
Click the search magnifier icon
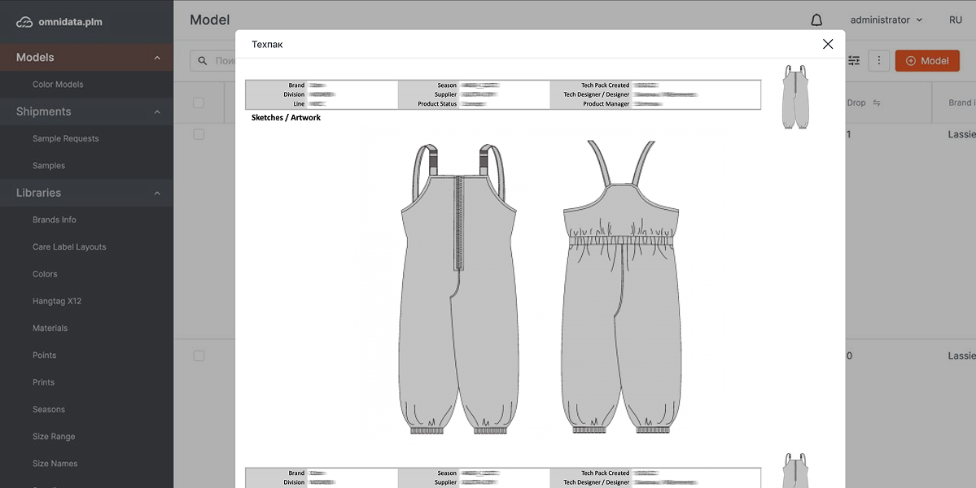pyautogui.click(x=203, y=61)
